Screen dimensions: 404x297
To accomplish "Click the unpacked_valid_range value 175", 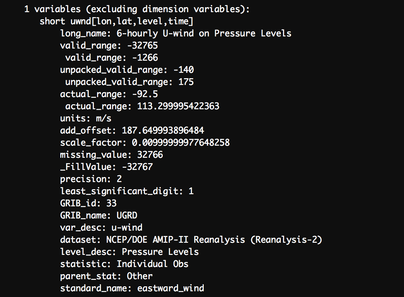I will [186, 82].
